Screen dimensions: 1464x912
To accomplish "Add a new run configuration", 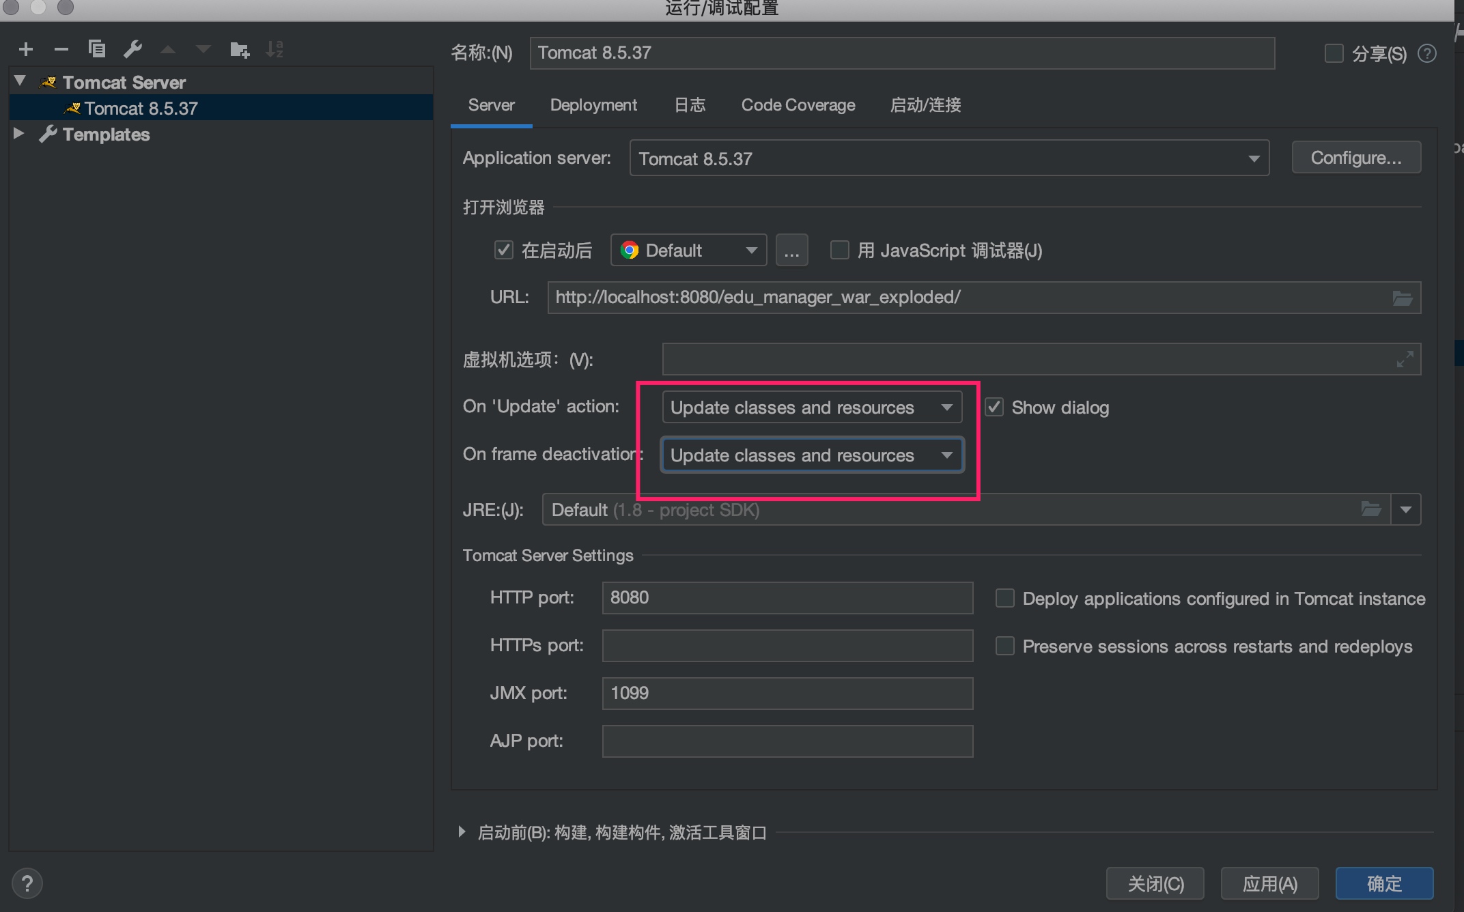I will pyautogui.click(x=26, y=49).
